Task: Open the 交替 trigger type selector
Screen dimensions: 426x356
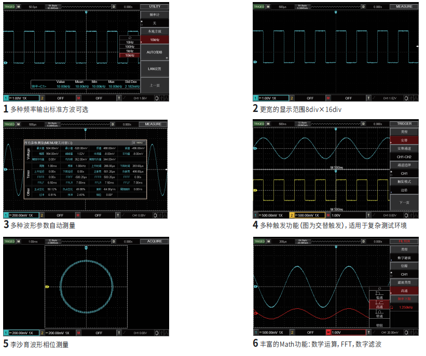Action: pos(404,140)
